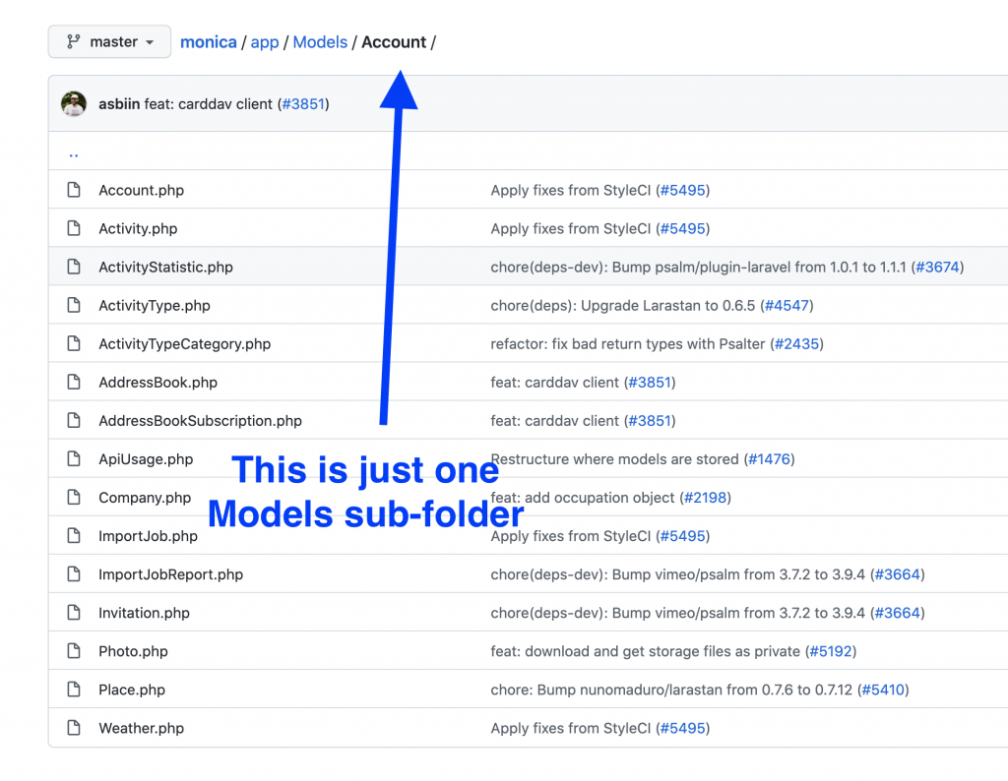Click the file icon next to Place.php
Screen dimensions: 1008x781
point(74,690)
